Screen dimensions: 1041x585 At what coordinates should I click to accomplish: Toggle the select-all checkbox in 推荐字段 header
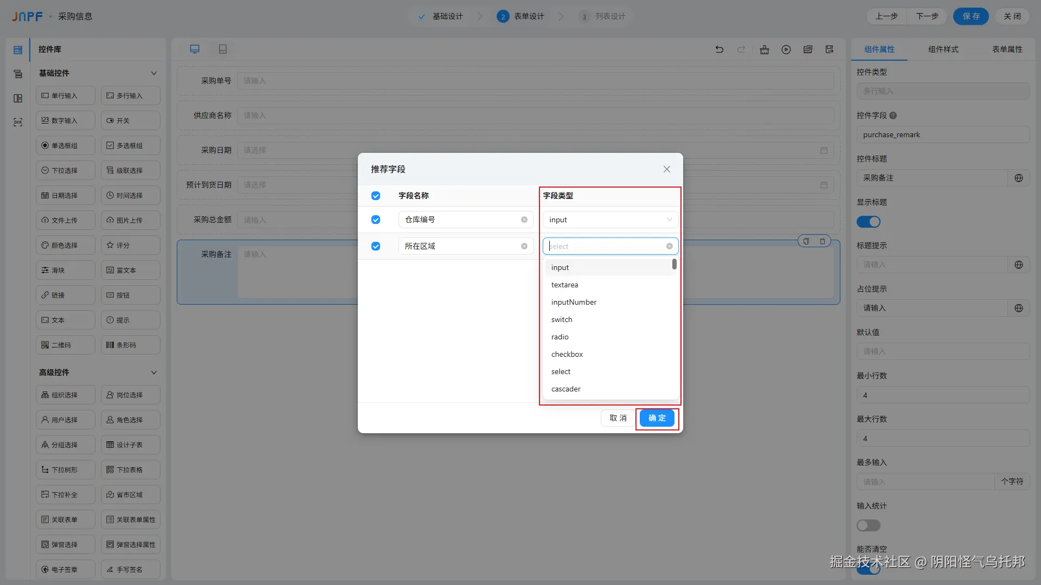(376, 196)
